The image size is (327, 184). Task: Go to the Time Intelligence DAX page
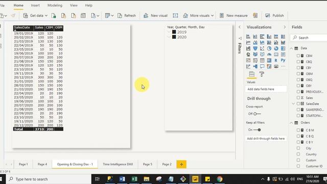click(x=118, y=164)
